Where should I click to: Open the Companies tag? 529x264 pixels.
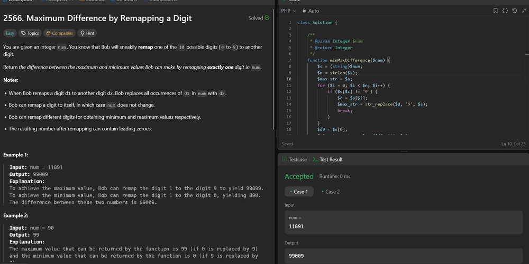pos(59,33)
